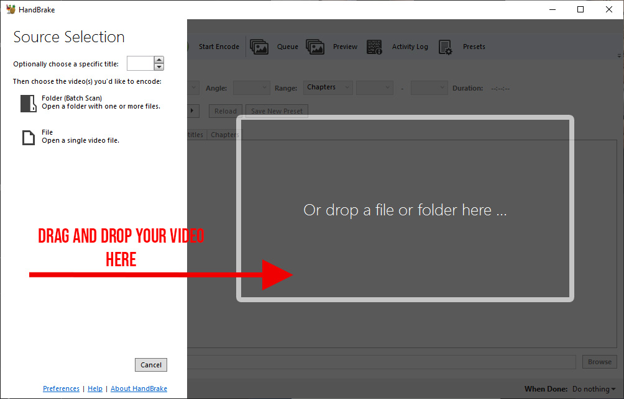Click the "Duration:" label

tap(467, 88)
